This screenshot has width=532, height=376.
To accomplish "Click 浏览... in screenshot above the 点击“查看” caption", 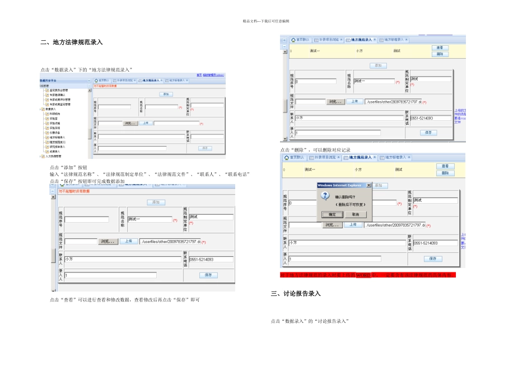I will click(x=109, y=241).
